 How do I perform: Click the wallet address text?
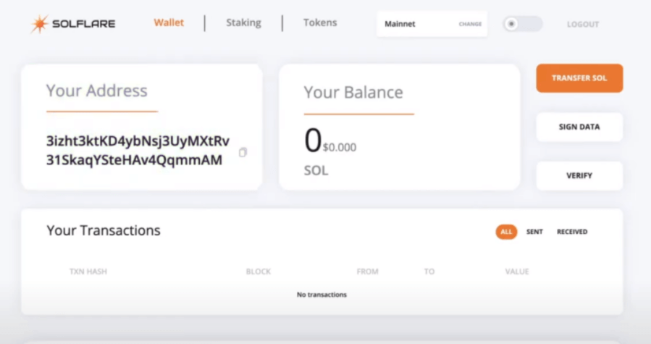(138, 150)
